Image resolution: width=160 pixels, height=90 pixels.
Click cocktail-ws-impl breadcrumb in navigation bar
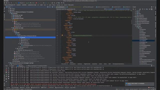(x=32, y=5)
